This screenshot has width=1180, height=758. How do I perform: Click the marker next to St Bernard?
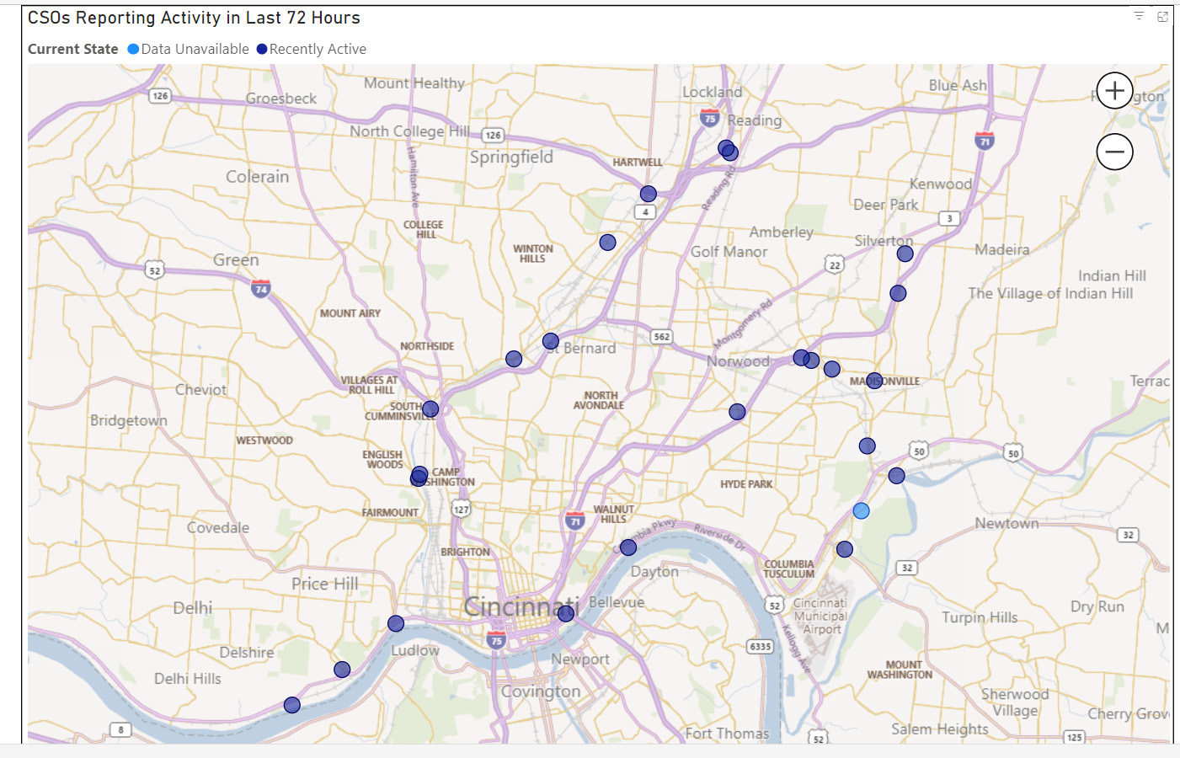[x=551, y=341]
